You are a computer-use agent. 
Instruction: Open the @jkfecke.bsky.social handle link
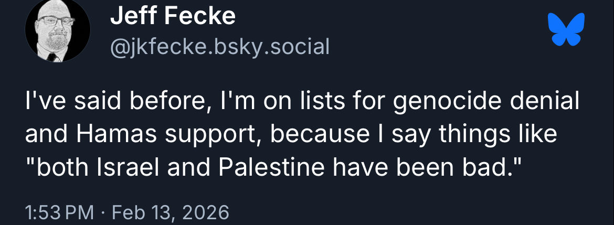[x=219, y=47]
